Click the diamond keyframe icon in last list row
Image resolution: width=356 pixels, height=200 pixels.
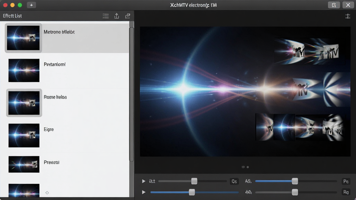(x=47, y=193)
